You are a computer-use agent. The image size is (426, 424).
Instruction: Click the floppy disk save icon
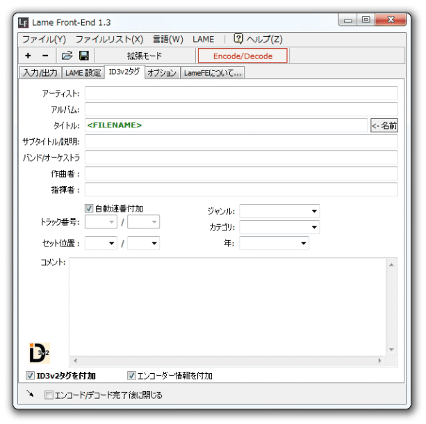coord(84,56)
